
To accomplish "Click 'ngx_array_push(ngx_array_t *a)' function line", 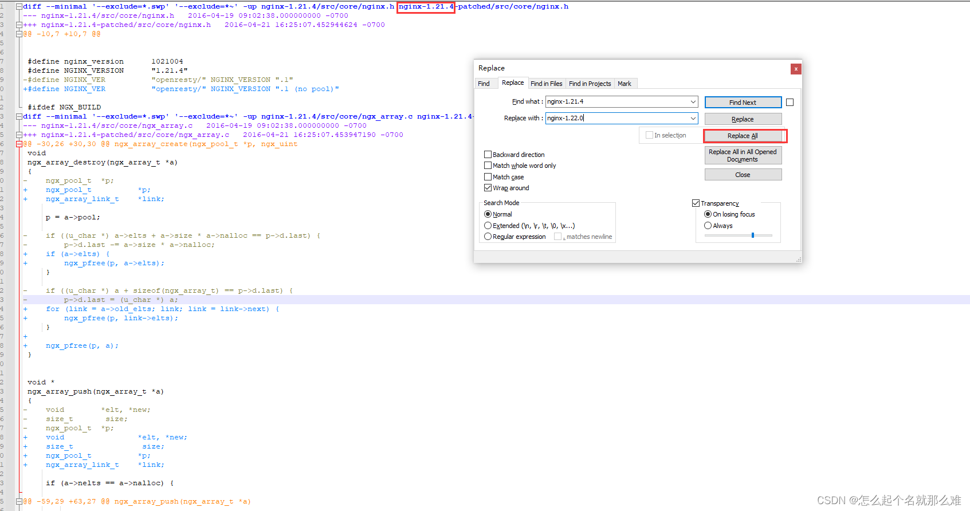I will tap(96, 391).
